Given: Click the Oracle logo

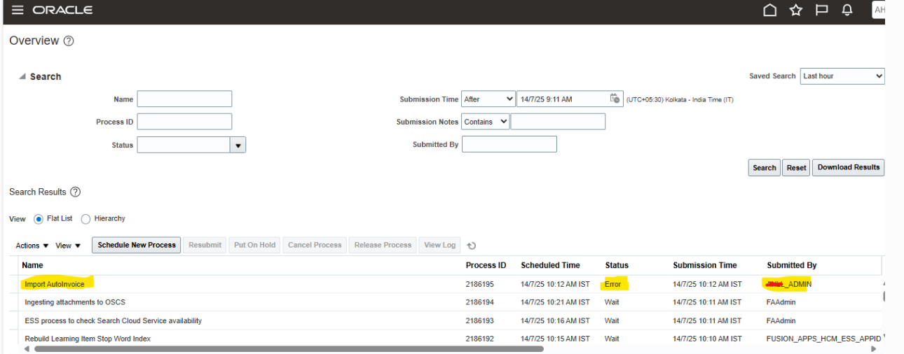Looking at the screenshot, I should point(62,10).
